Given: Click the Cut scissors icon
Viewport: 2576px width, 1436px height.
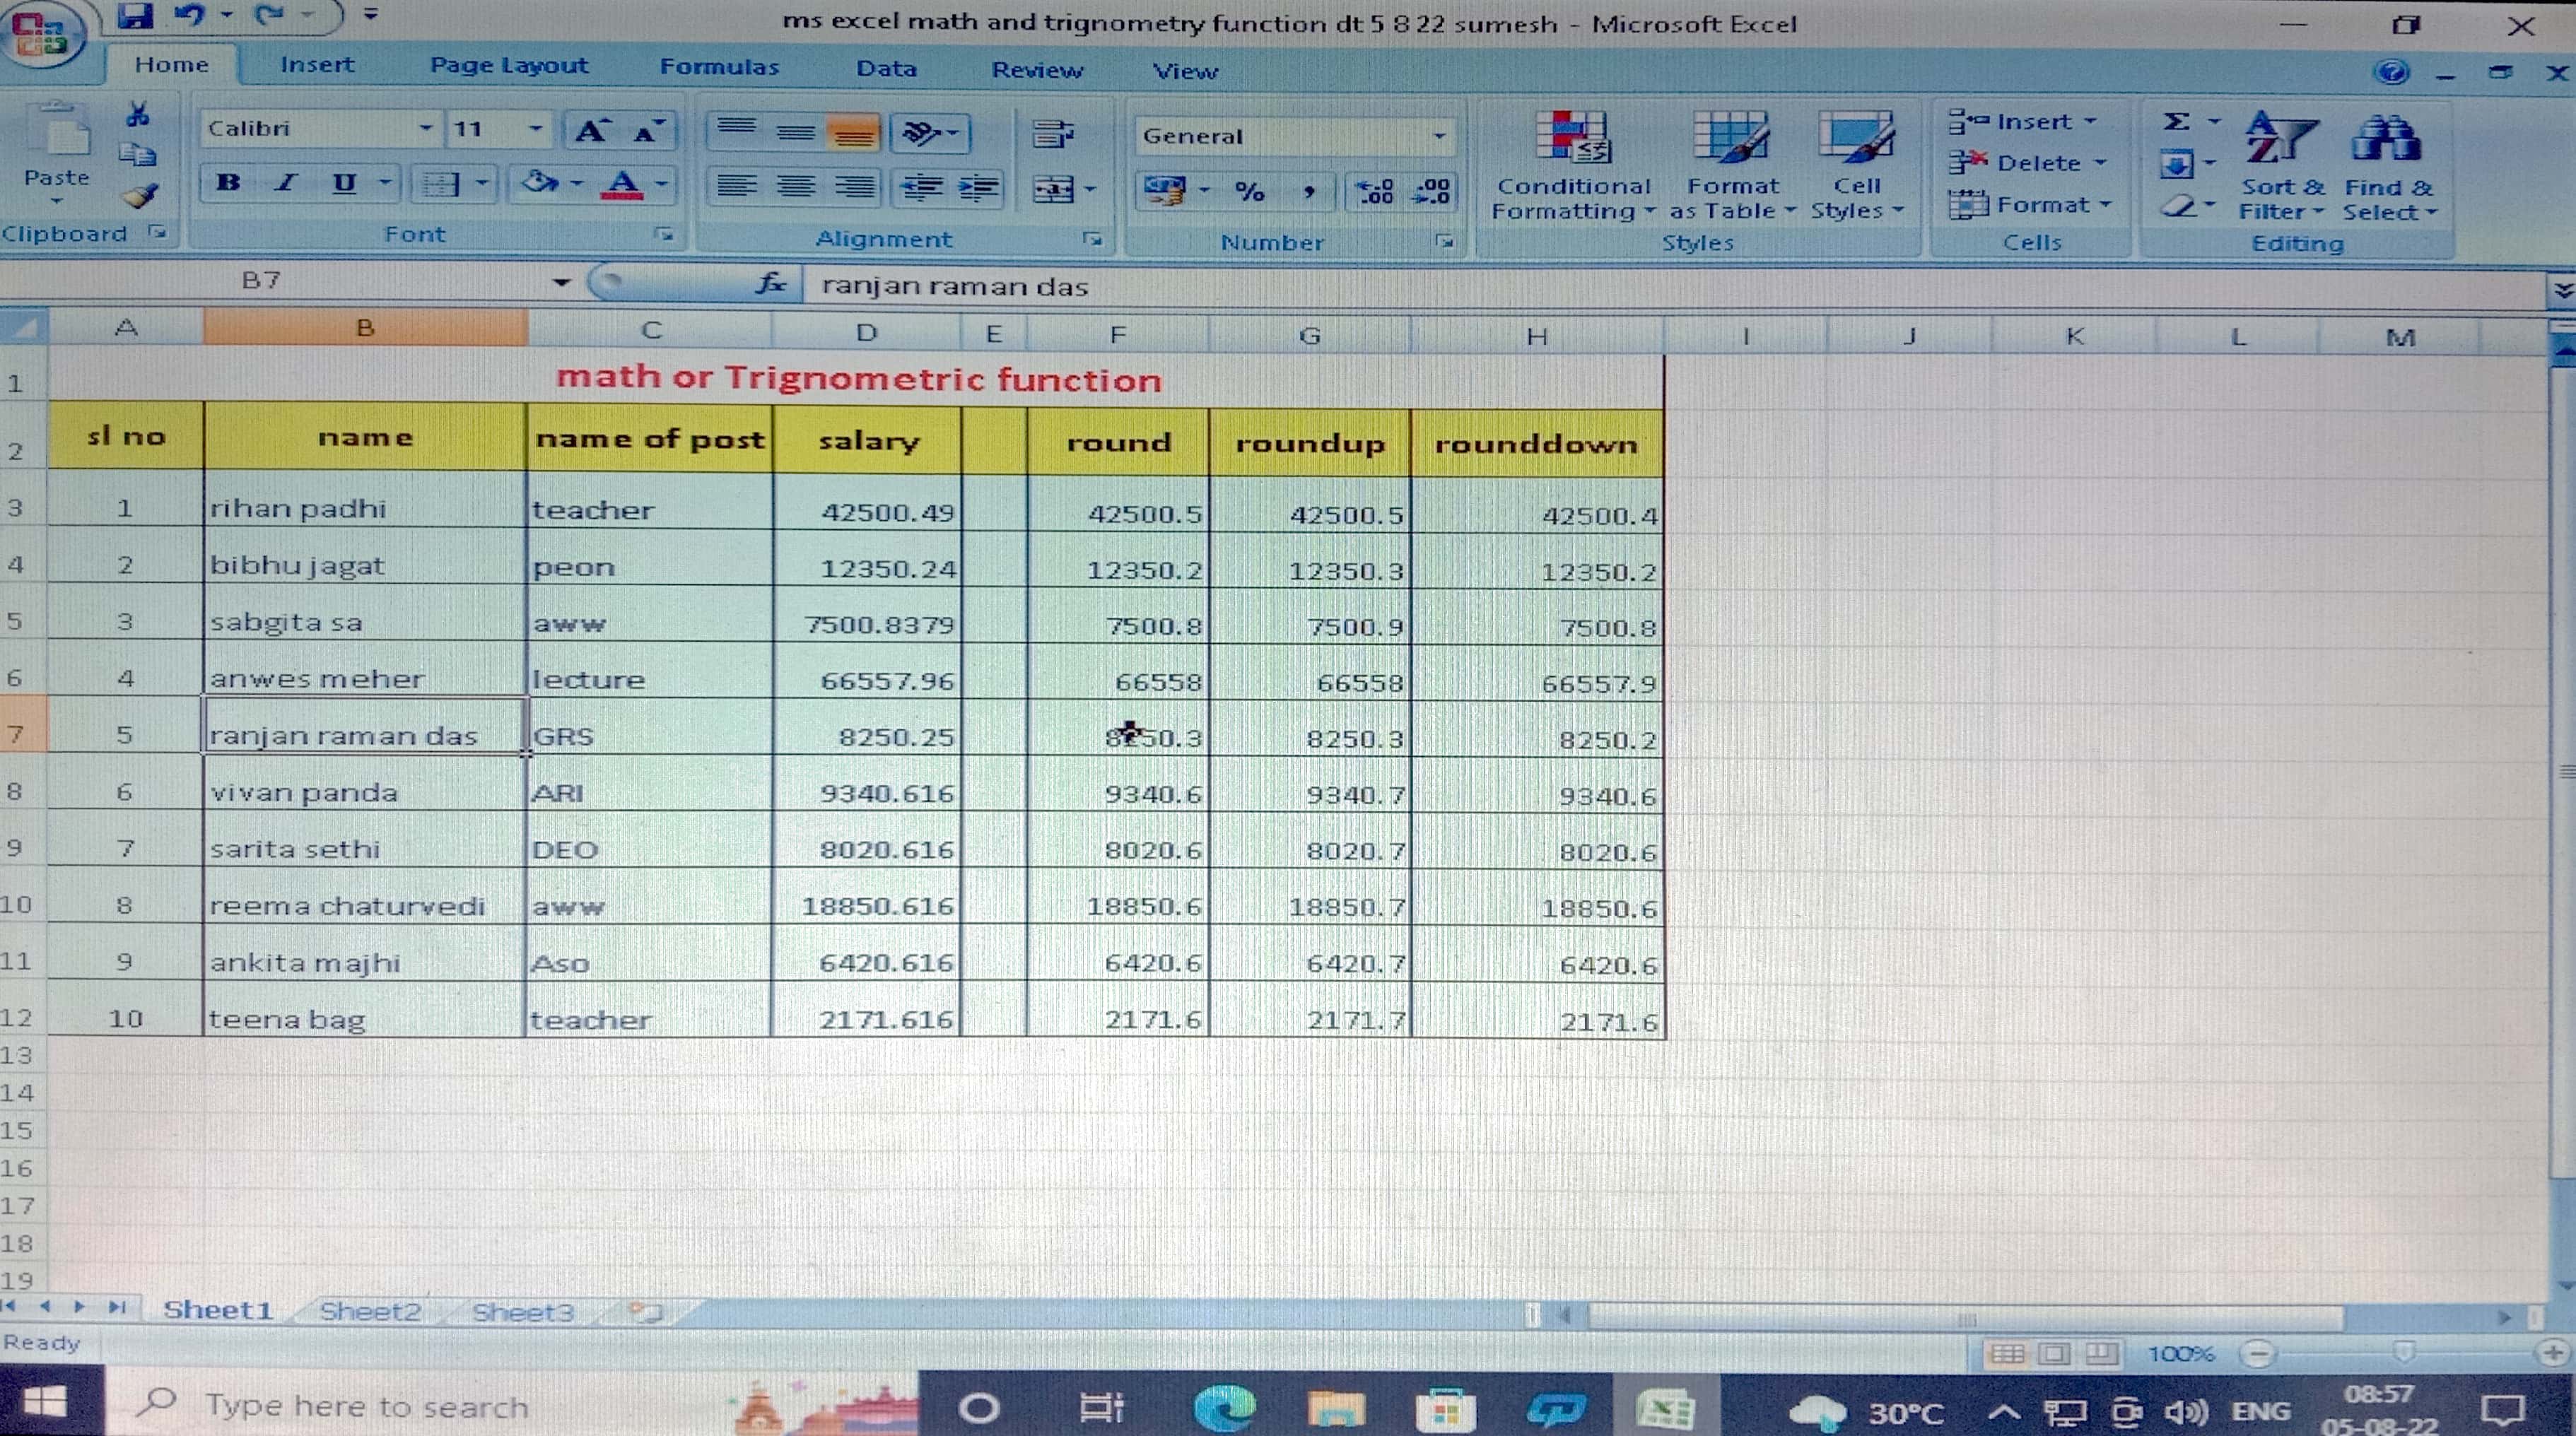Looking at the screenshot, I should tap(138, 115).
